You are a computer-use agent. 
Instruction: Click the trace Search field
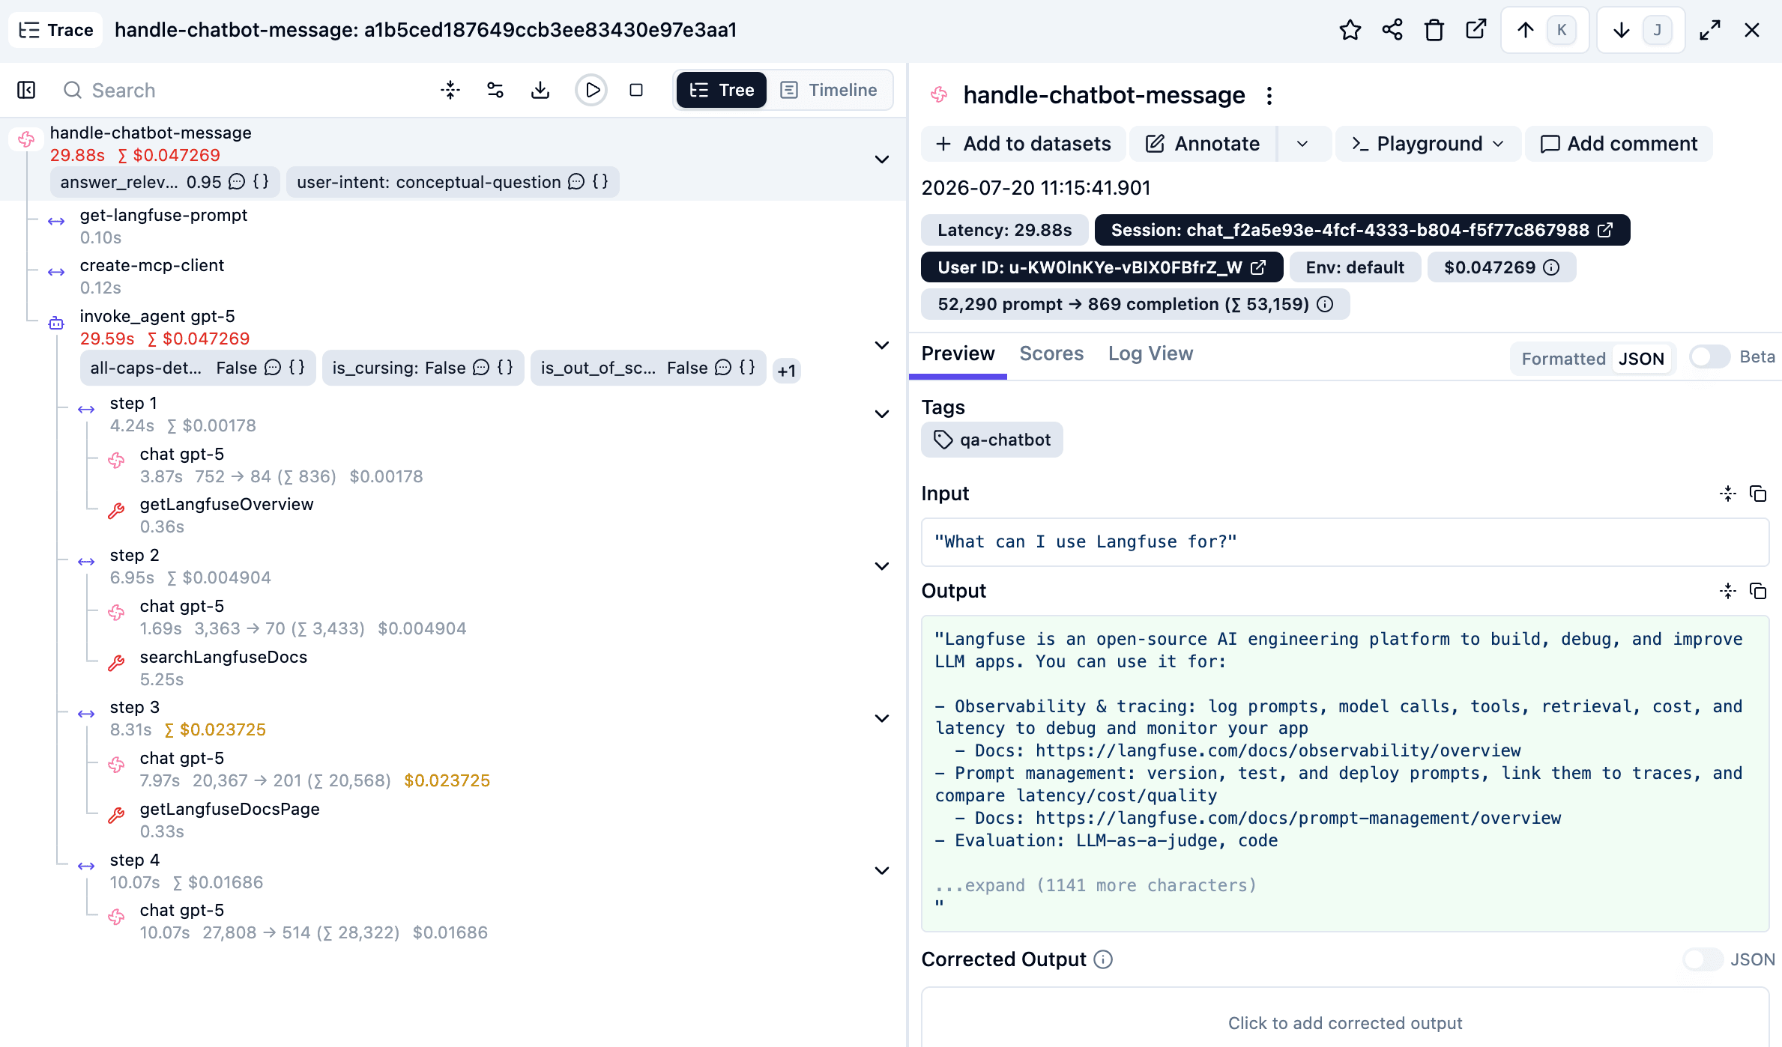pyautogui.click(x=240, y=90)
